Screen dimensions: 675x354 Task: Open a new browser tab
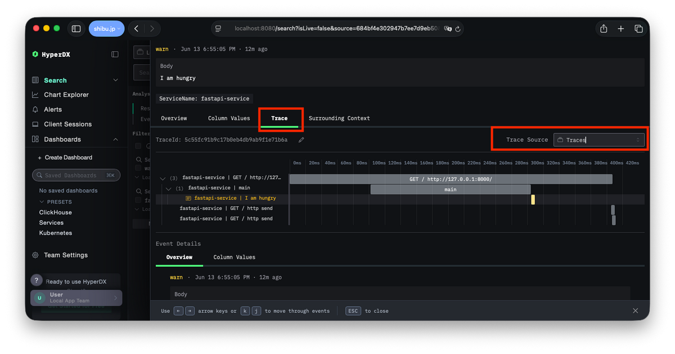point(621,29)
